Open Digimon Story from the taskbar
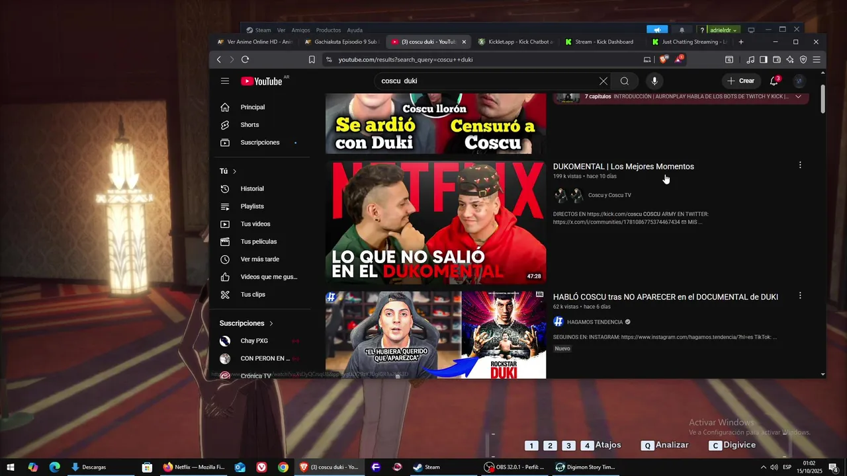Image resolution: width=847 pixels, height=476 pixels. [x=586, y=467]
